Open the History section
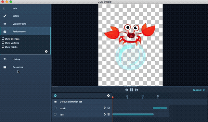This screenshot has height=122, width=208. click(x=25, y=59)
